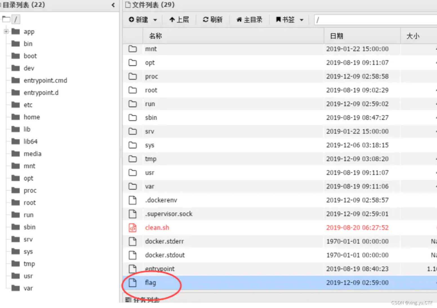437x308 pixels.
Task: Open the 新建 dropdown arrow
Action: tap(155, 20)
